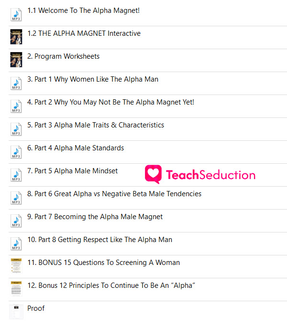
Task: Click MP3 icon for Alpha Male Standards
Action: pyautogui.click(x=16, y=152)
